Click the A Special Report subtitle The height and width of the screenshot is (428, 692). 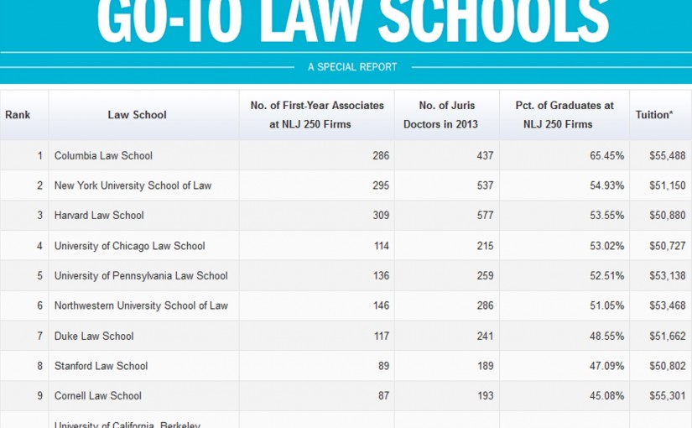click(x=352, y=67)
